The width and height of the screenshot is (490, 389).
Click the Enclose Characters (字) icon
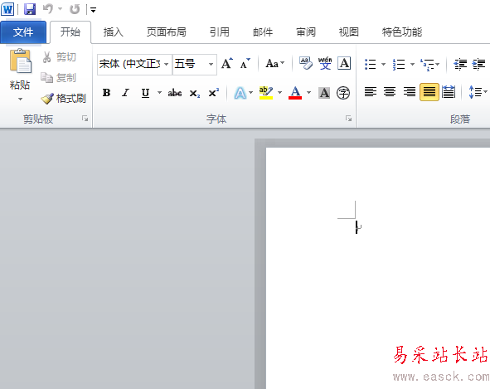tap(343, 93)
